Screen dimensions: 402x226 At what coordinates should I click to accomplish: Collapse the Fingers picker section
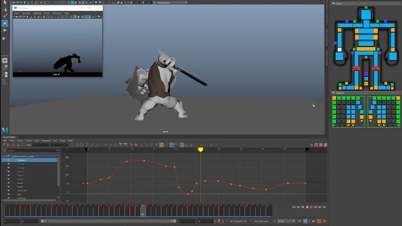click(x=334, y=92)
